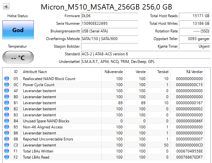Viewport: 212px width, 163px height.
Task: Click the Rå Verdier column header
Action: tap(194, 72)
